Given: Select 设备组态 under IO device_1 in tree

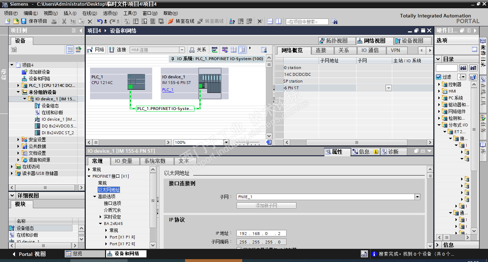Looking at the screenshot, I should pyautogui.click(x=50, y=106).
